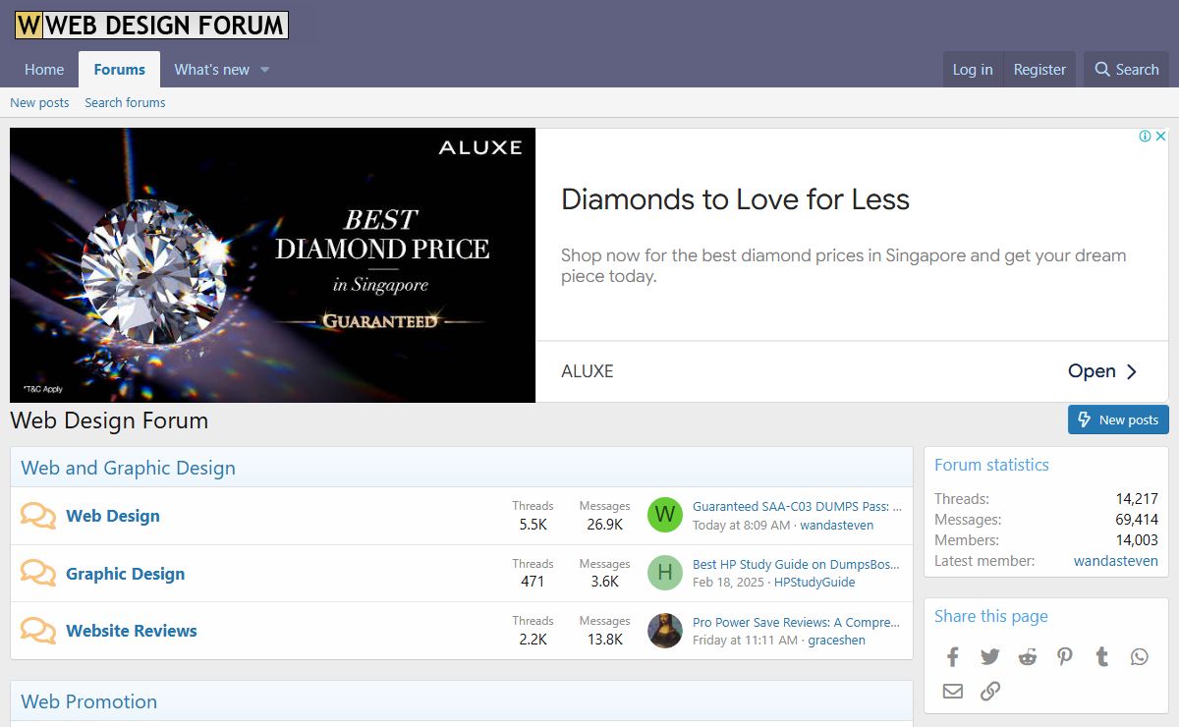Click the Forum statistics heading
The height and width of the screenshot is (727, 1179).
tap(991, 465)
